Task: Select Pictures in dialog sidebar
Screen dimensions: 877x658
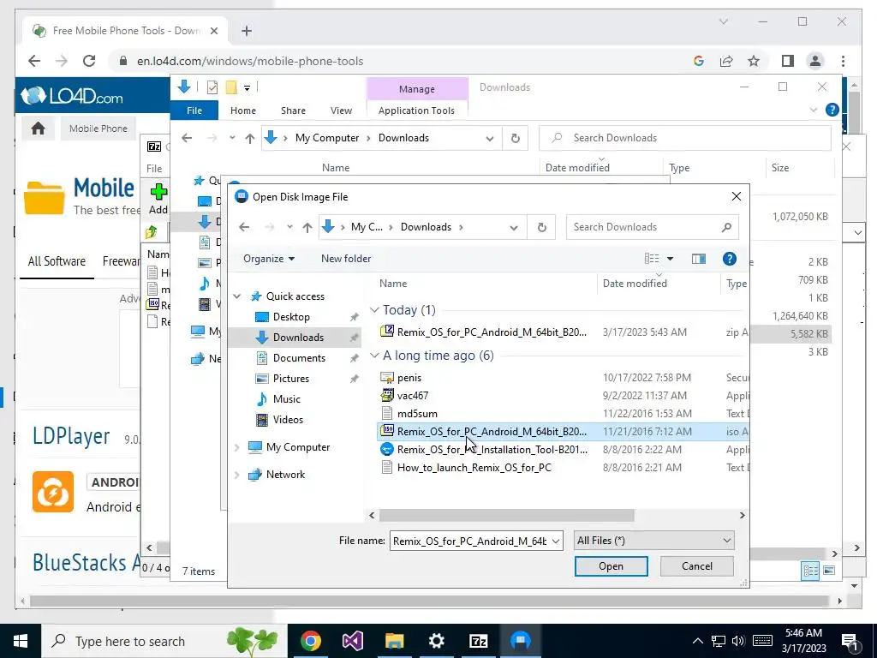Action: pyautogui.click(x=291, y=378)
